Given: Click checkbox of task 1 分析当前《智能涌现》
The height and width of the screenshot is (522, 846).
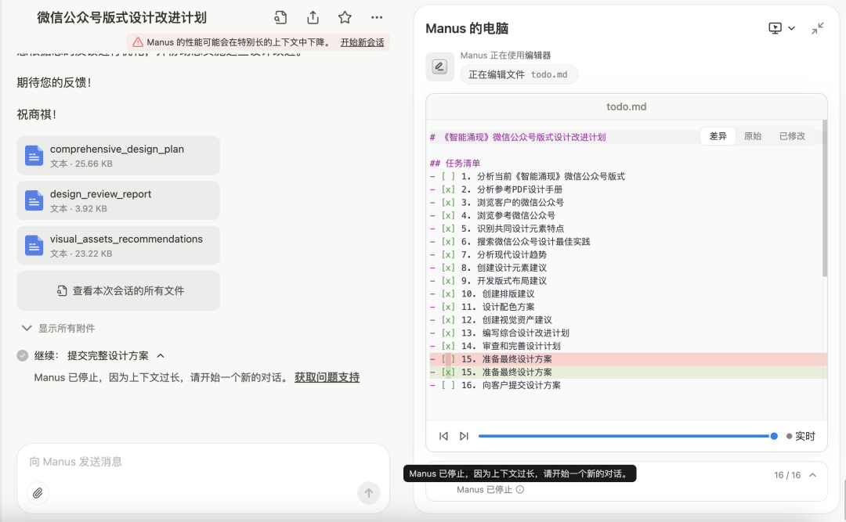Looking at the screenshot, I should point(448,176).
